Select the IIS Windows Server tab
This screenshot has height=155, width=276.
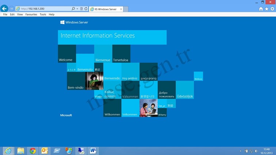[105, 9]
